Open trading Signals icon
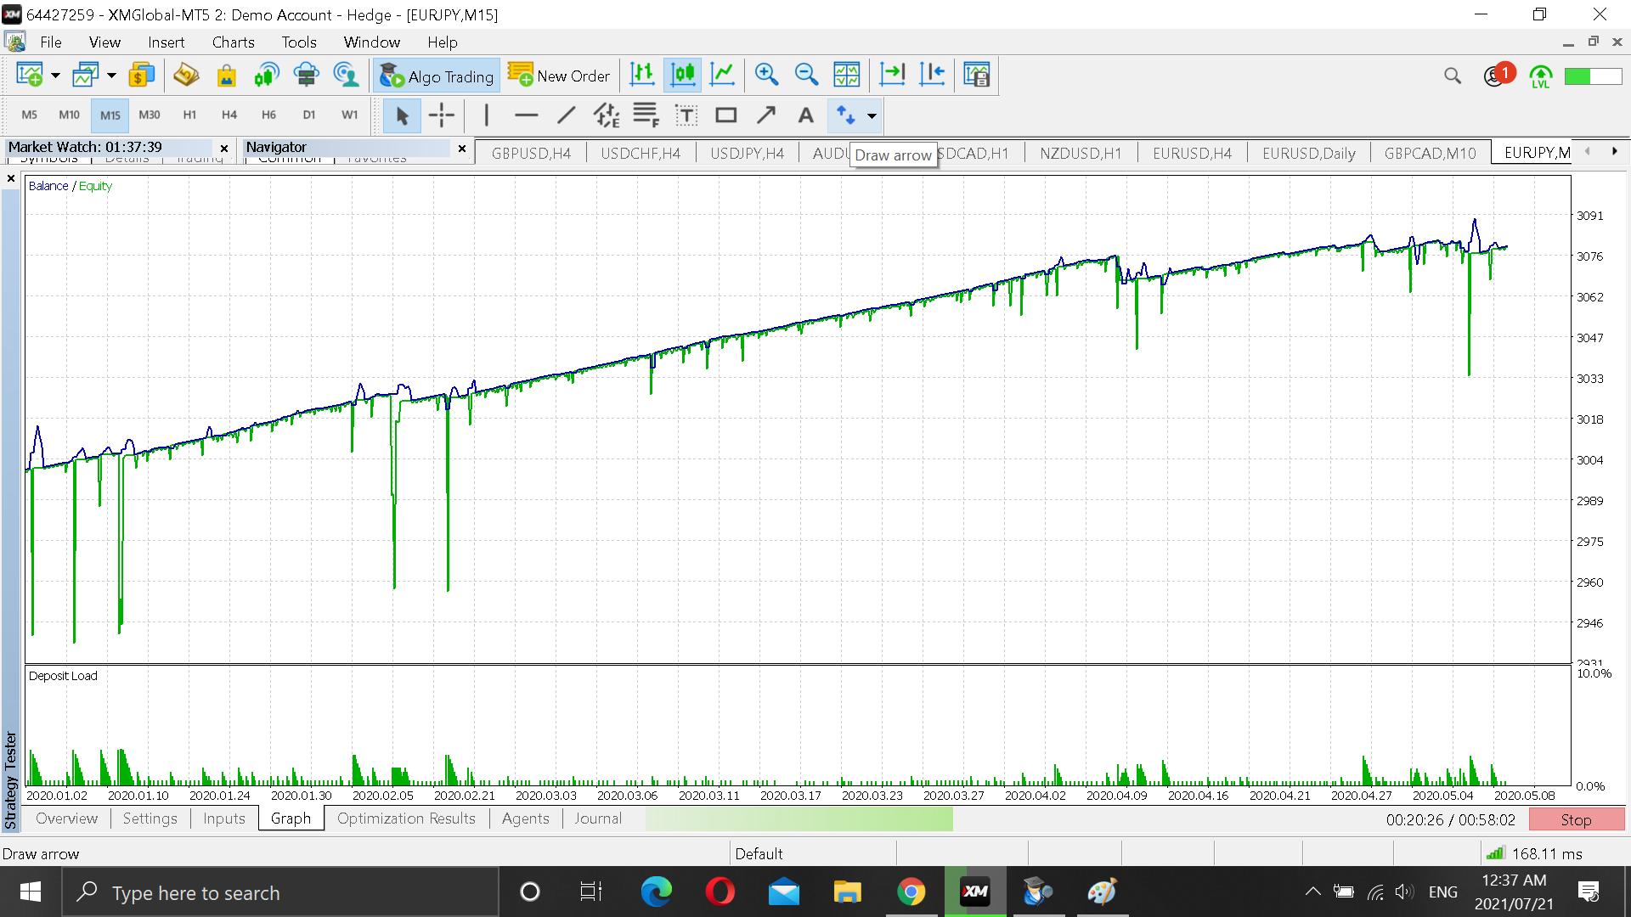 pos(267,76)
